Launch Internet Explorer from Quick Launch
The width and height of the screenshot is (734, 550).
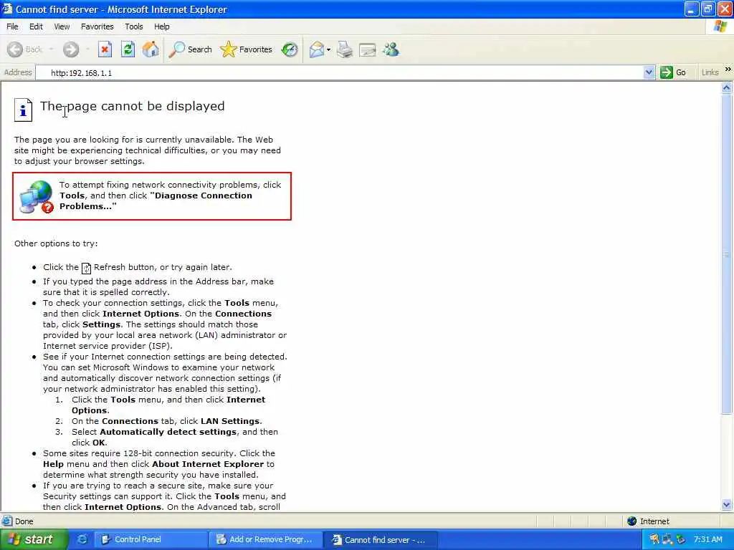82,539
